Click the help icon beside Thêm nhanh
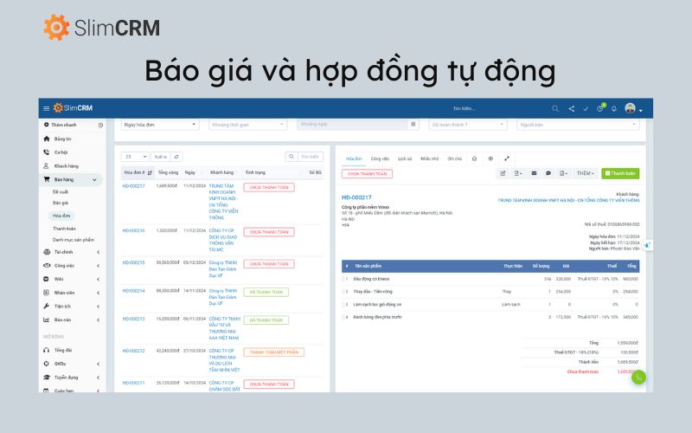692x433 pixels. click(100, 125)
